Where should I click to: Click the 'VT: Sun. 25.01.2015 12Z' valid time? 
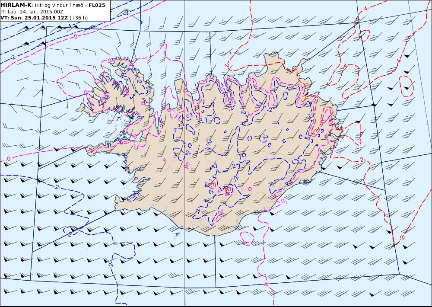[34, 18]
